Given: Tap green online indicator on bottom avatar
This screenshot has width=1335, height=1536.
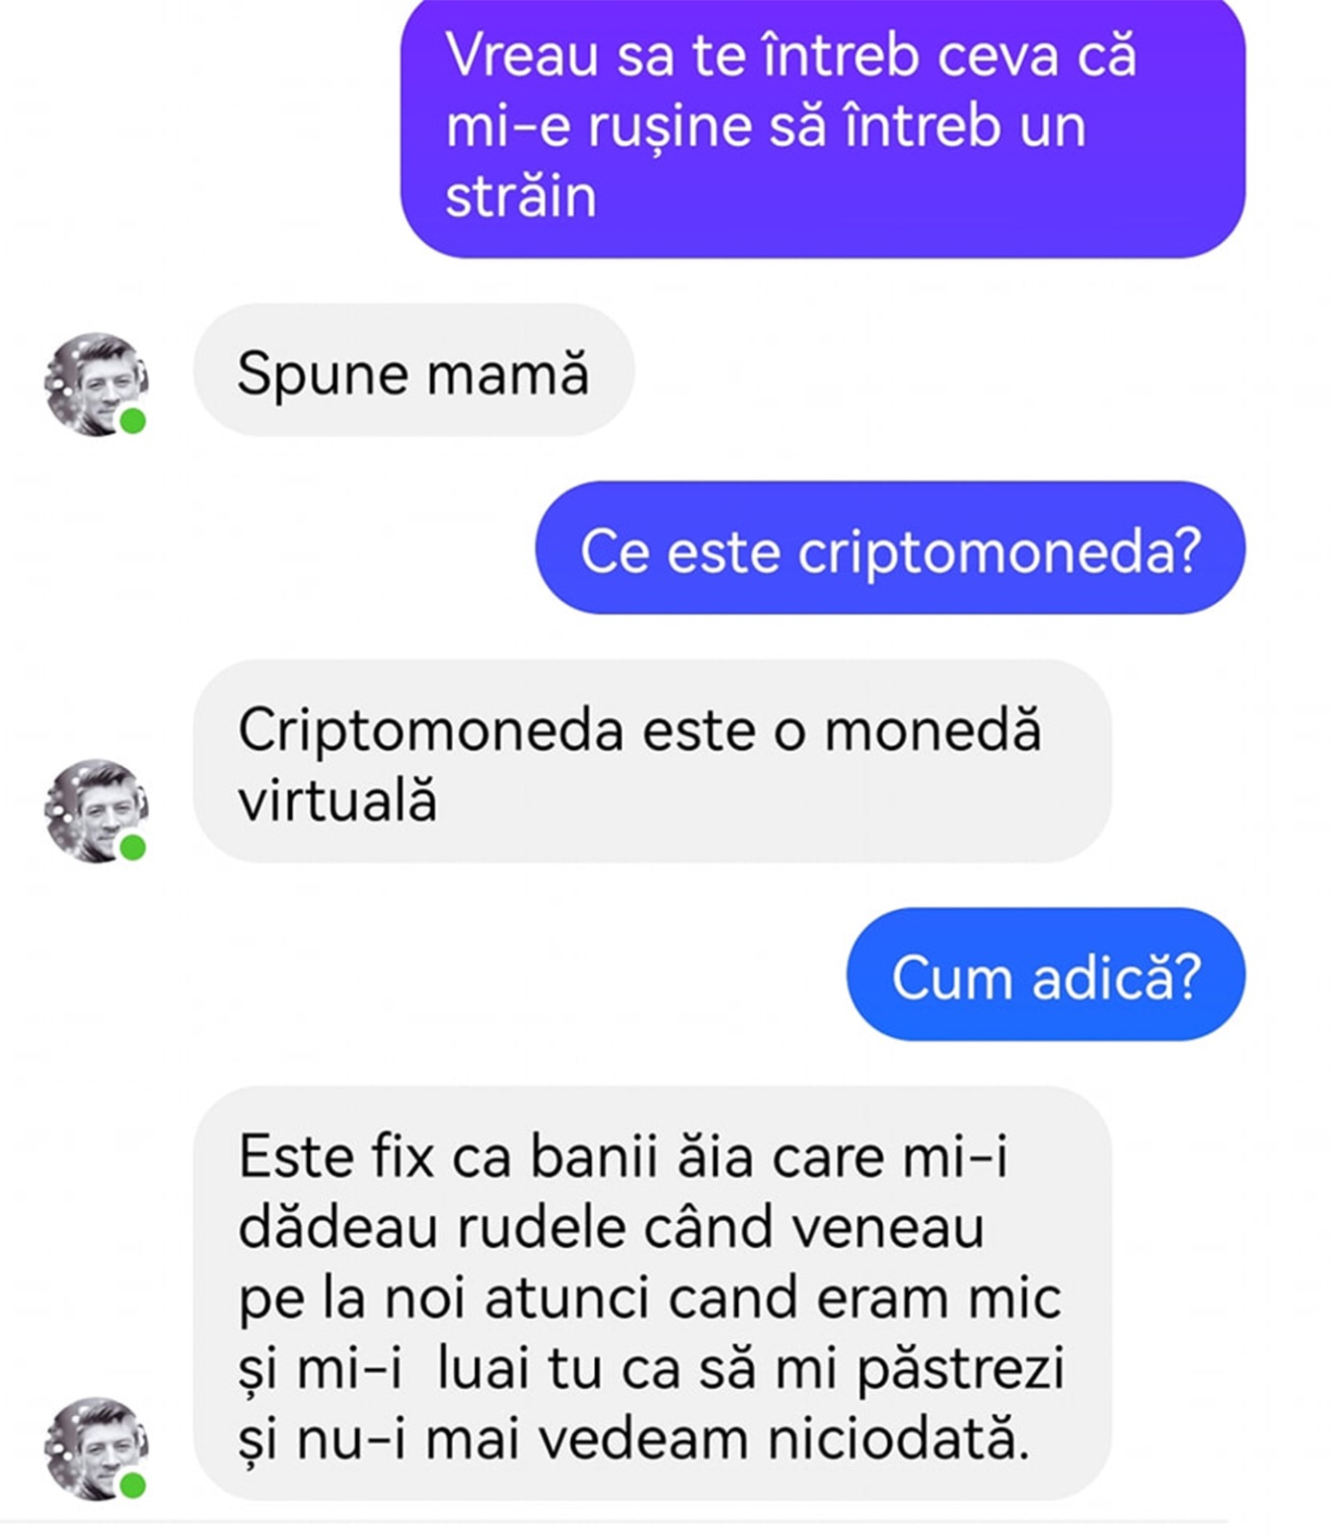Looking at the screenshot, I should 132,1485.
